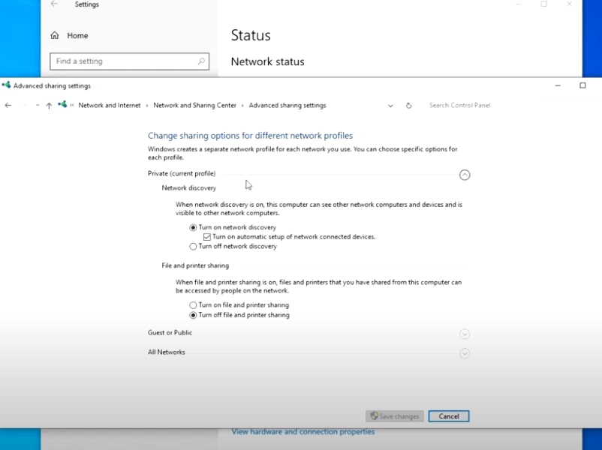Click the network icon in the address bar
This screenshot has width=602, height=450.
coord(62,106)
